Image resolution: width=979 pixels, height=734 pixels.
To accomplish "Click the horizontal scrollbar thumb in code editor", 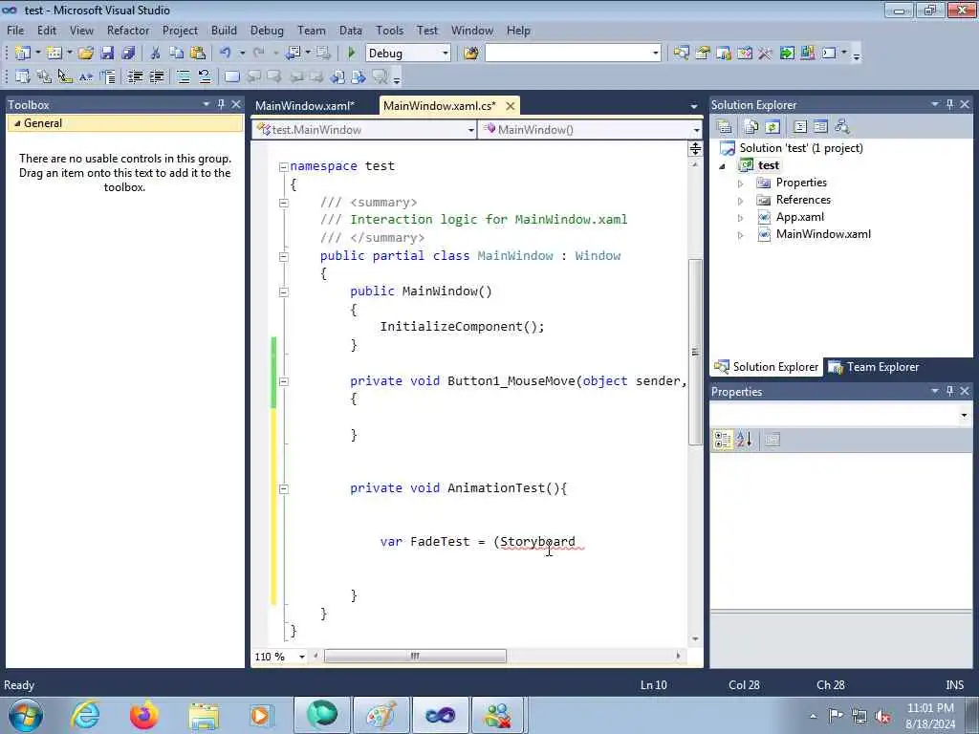I will click(415, 656).
